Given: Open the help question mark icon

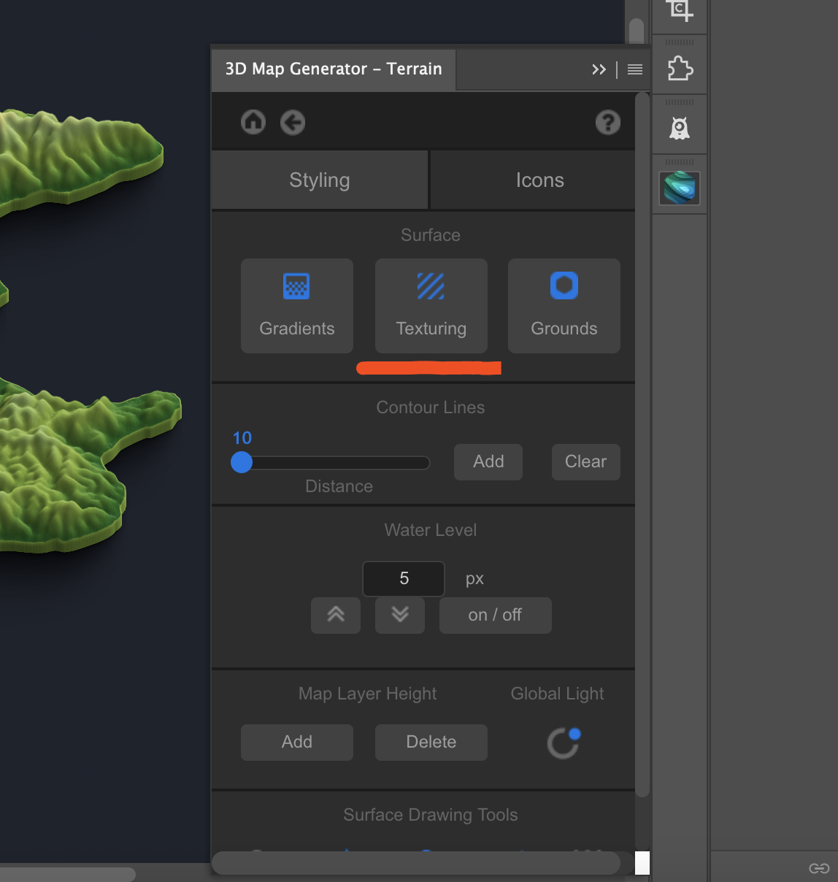Looking at the screenshot, I should (608, 122).
